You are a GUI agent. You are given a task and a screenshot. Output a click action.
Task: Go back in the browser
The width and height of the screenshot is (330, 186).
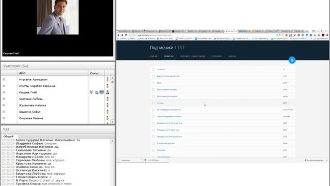tap(119, 35)
